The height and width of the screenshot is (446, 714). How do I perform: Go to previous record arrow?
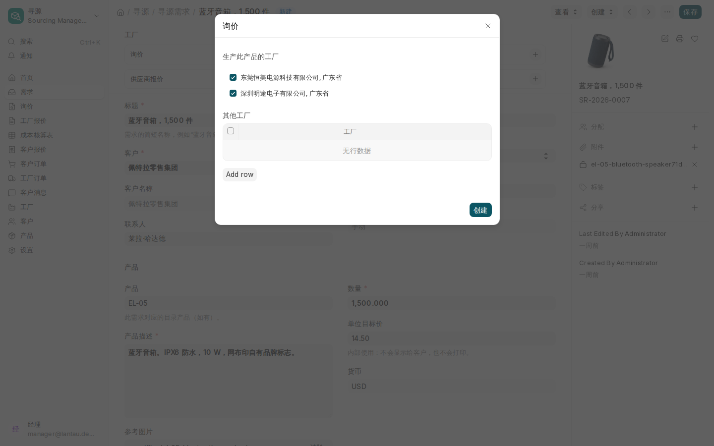pyautogui.click(x=630, y=12)
